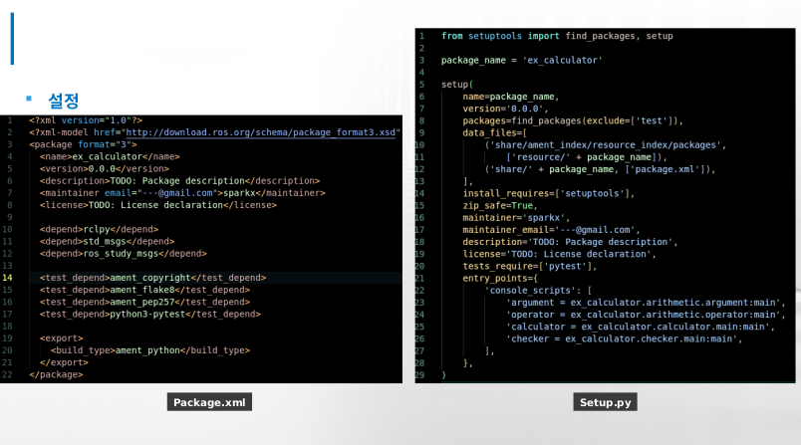Click the entry_points={ line

500,278
